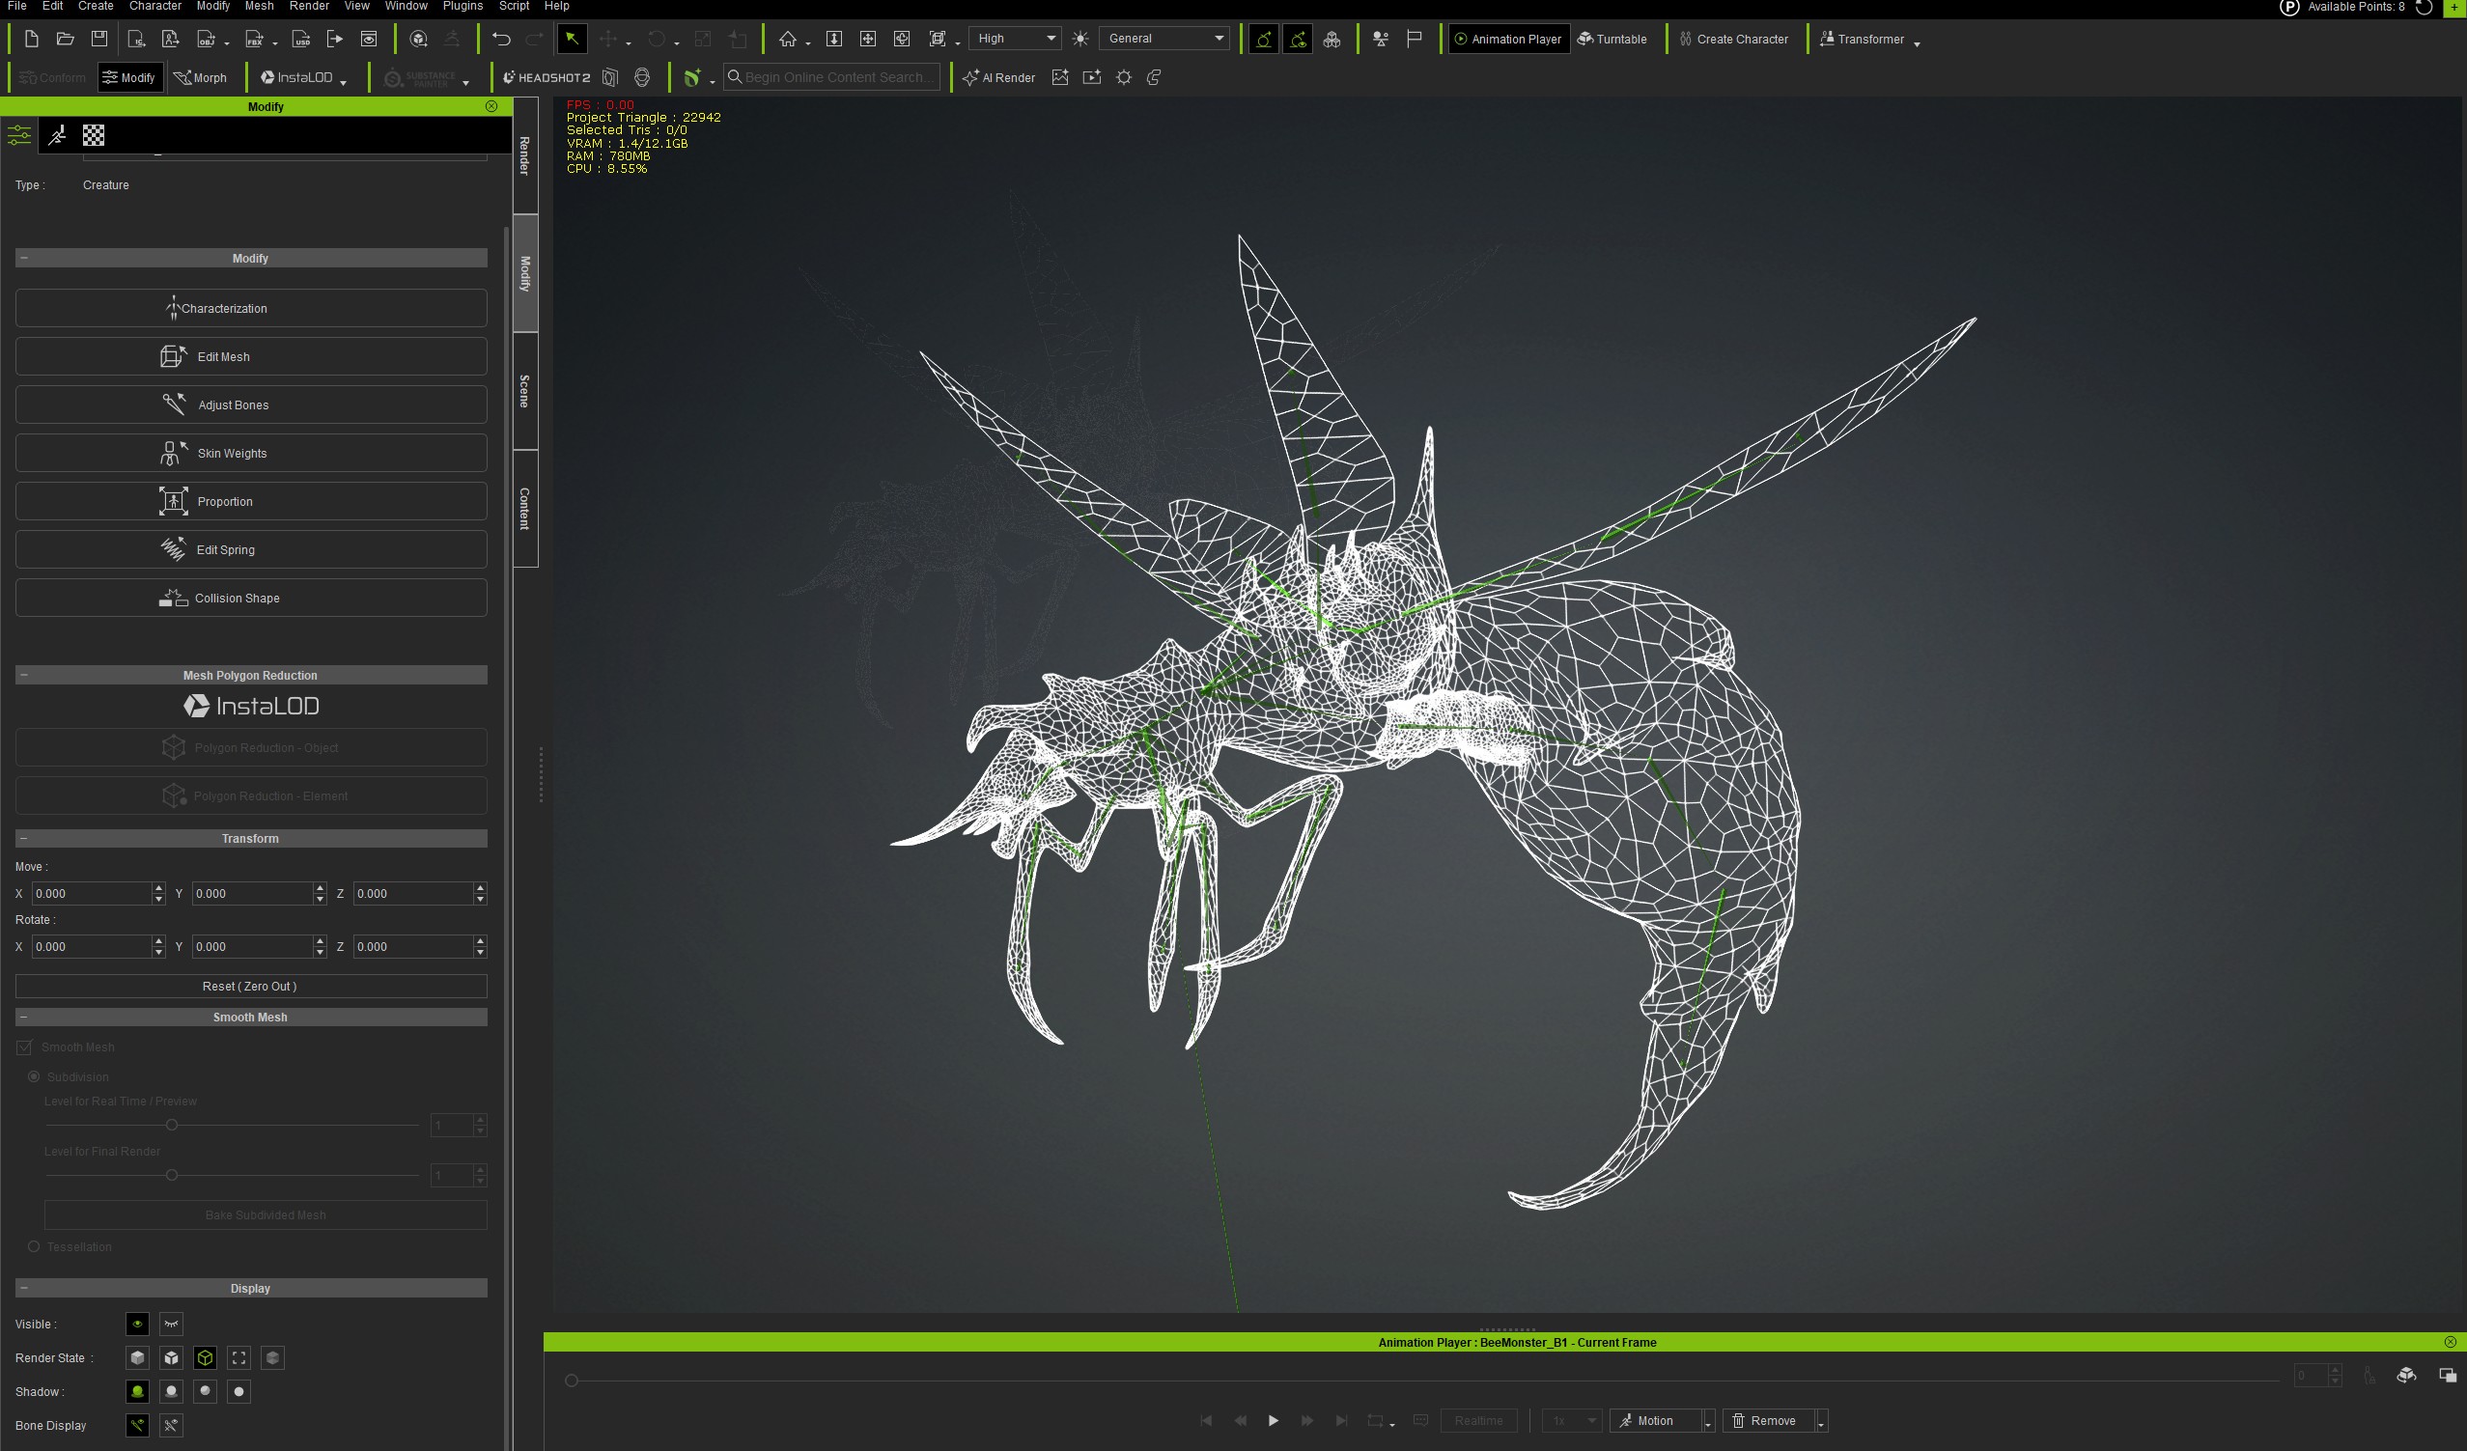Hide object with closed-eye Visible icon
2467x1451 pixels.
[171, 1325]
